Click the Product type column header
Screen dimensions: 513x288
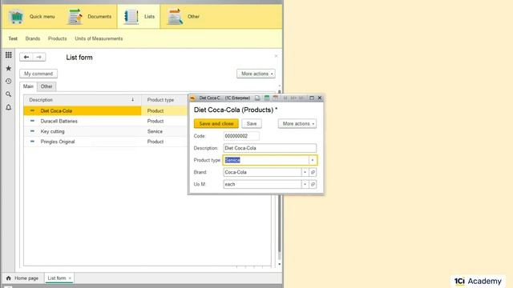(164, 100)
